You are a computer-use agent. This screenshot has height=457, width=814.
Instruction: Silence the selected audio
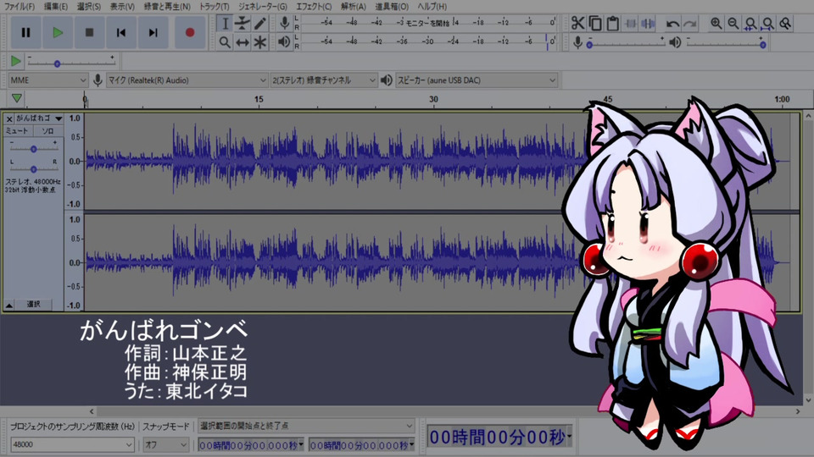point(648,24)
